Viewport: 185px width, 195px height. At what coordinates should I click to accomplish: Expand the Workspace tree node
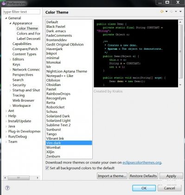pyautogui.click(x=10, y=106)
